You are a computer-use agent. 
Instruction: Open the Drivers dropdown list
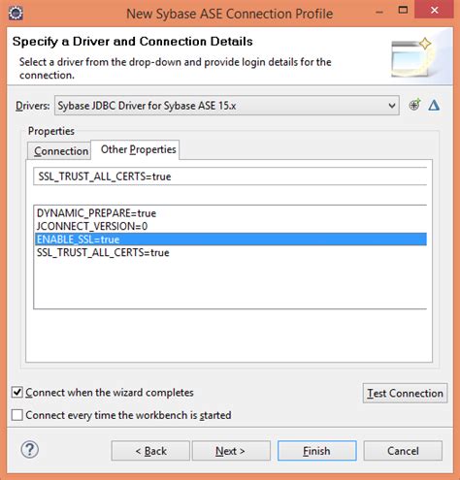click(x=227, y=106)
